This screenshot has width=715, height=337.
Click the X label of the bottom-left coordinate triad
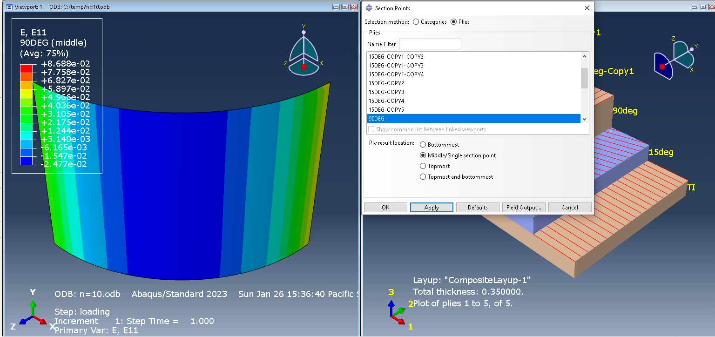click(x=52, y=326)
